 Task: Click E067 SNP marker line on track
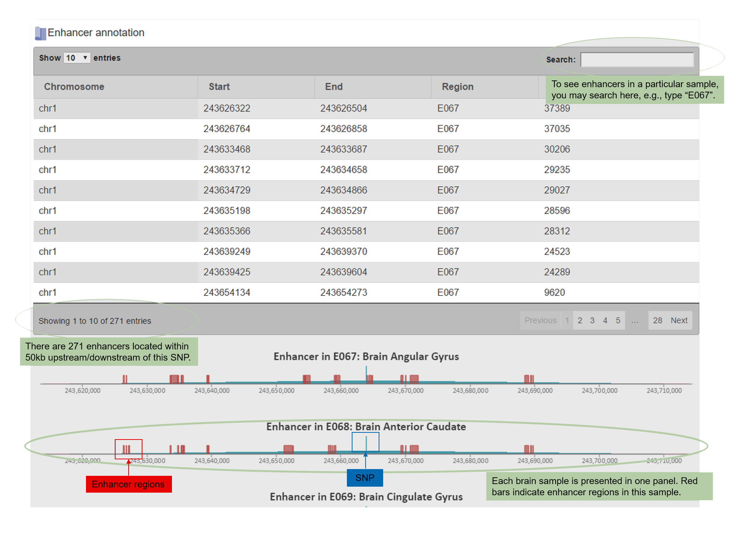(x=366, y=375)
